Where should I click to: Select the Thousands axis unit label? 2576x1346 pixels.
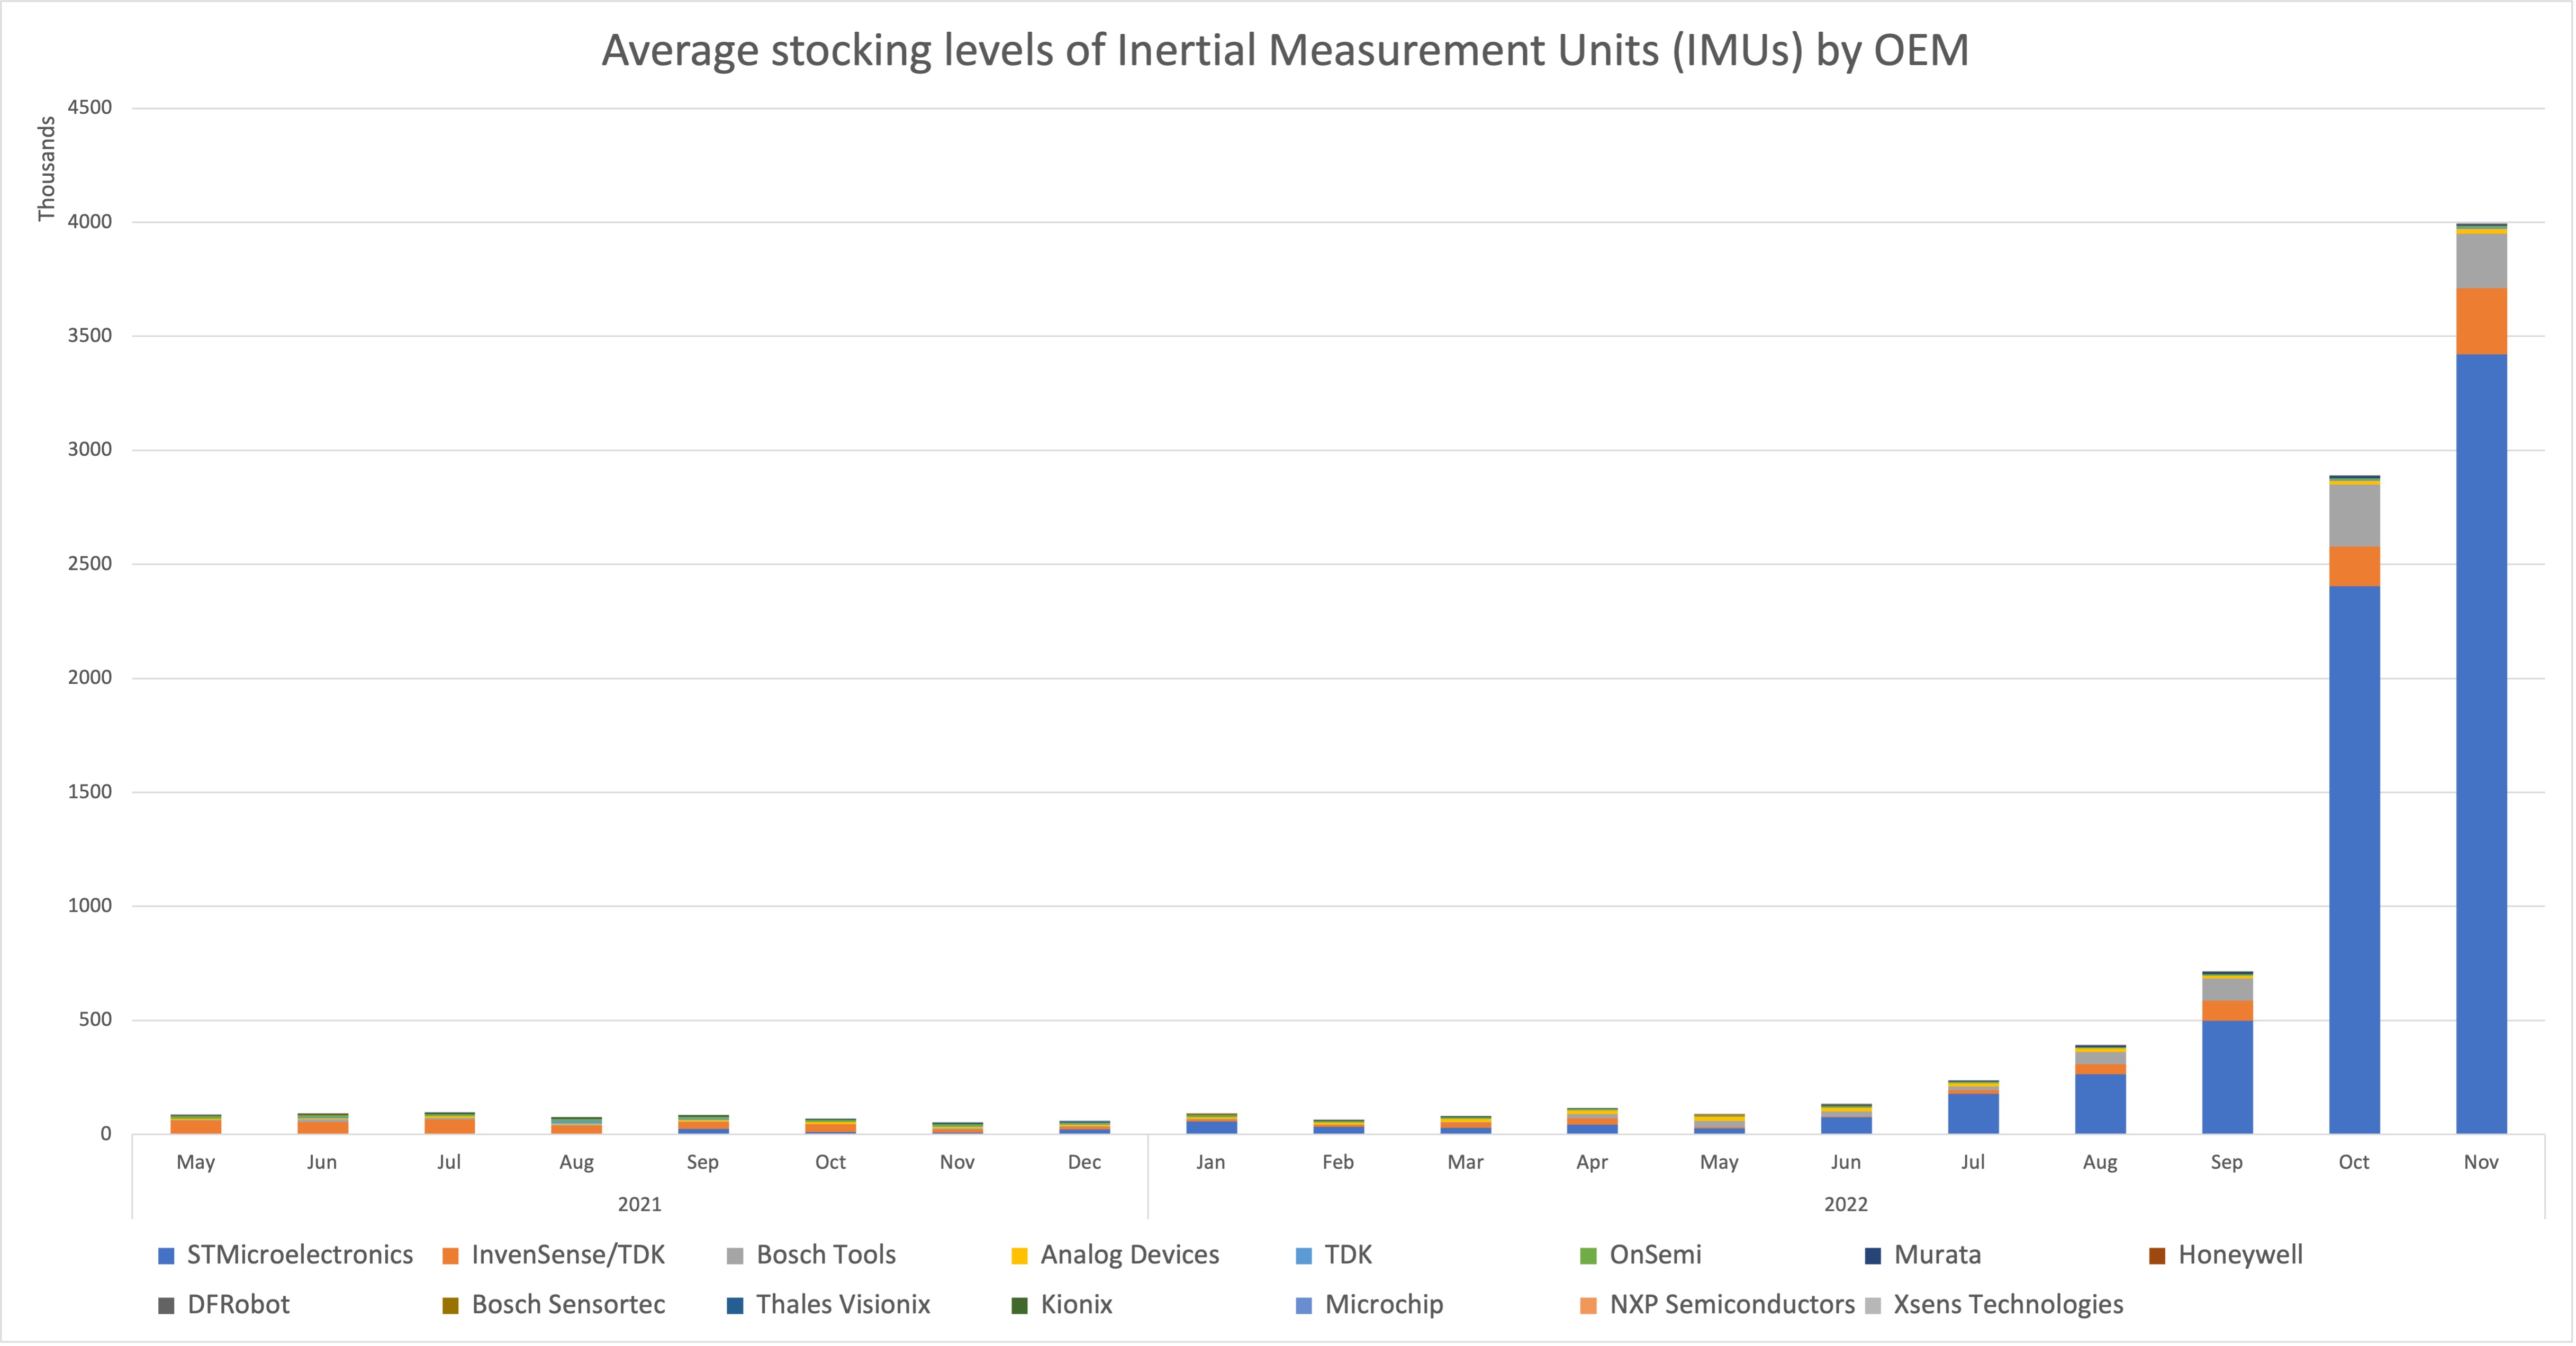[46, 168]
